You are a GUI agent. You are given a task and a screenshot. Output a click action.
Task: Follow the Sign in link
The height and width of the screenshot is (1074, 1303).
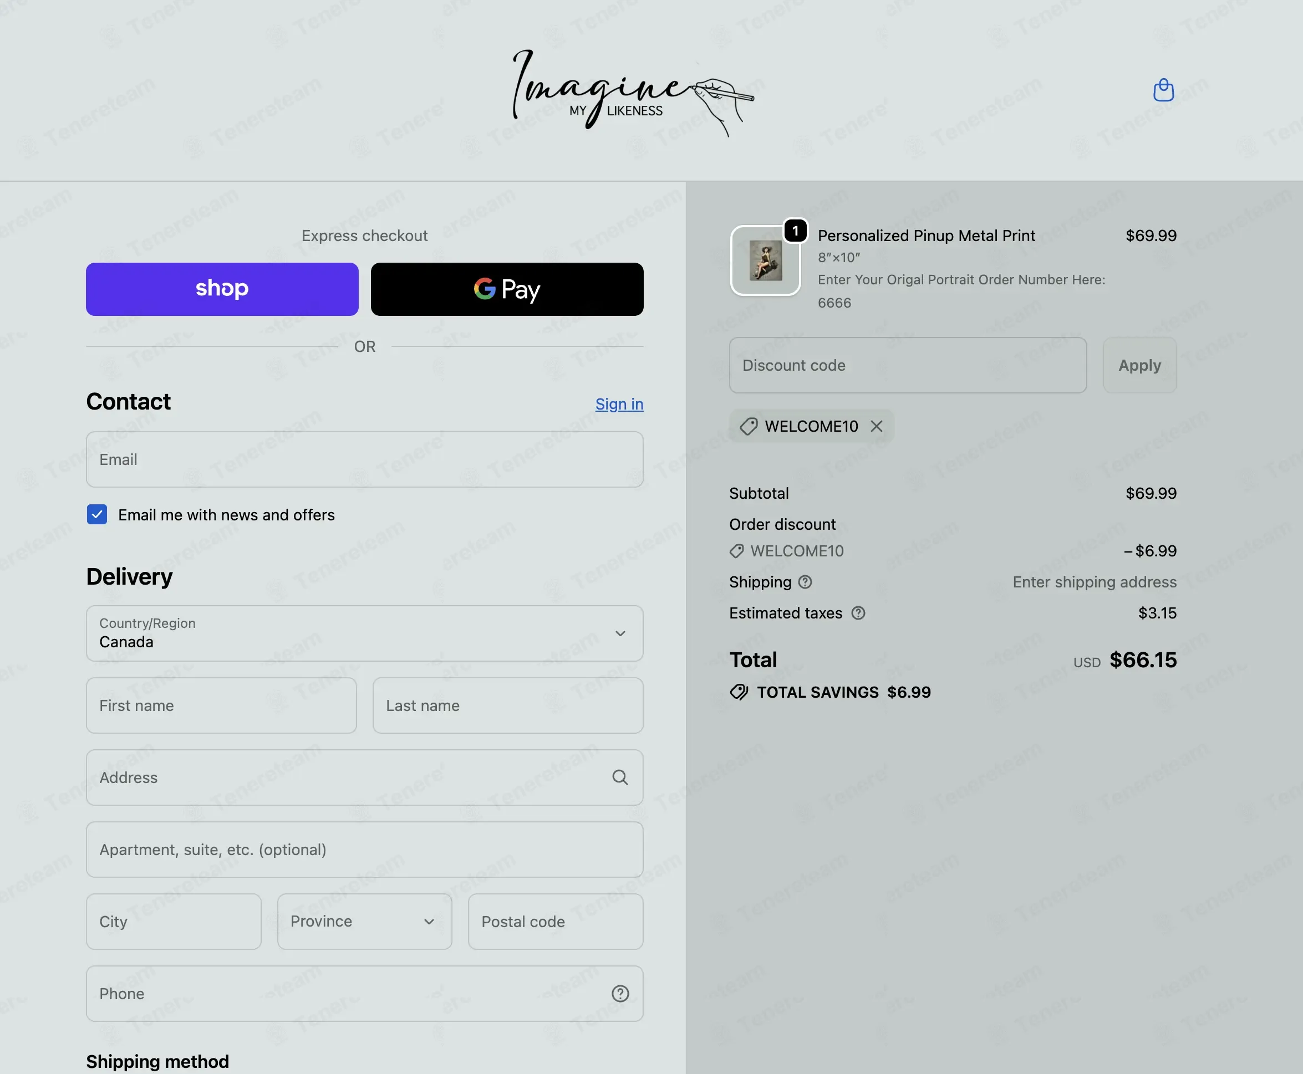tap(619, 404)
